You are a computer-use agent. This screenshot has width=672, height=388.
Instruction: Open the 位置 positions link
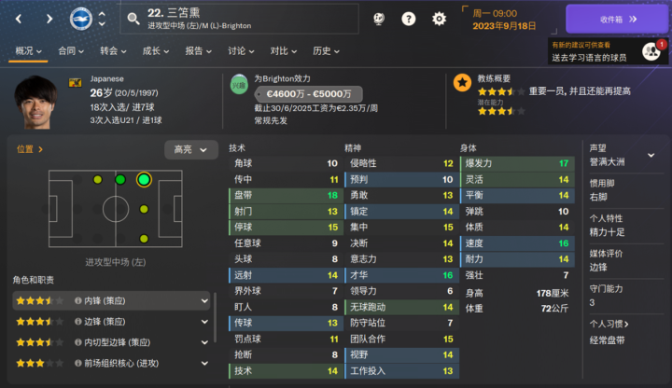tap(29, 148)
